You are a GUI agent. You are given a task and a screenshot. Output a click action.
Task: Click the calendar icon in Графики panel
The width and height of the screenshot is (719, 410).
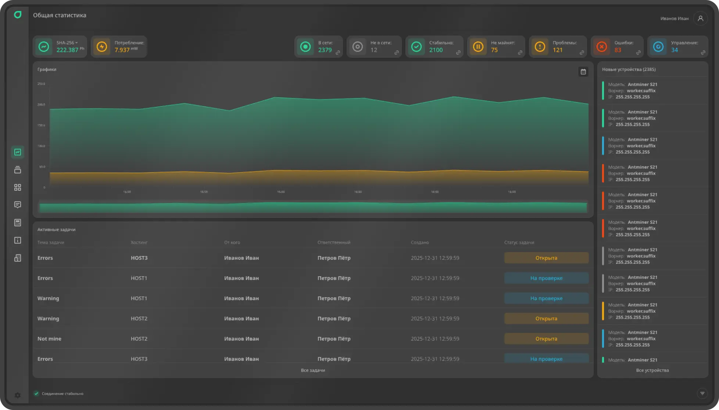[x=583, y=72]
